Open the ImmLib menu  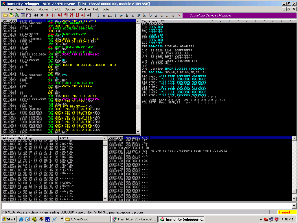click(x=56, y=9)
